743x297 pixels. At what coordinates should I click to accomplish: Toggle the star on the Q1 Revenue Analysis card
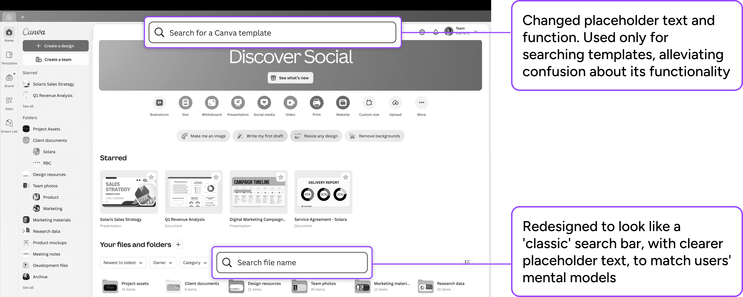point(216,177)
